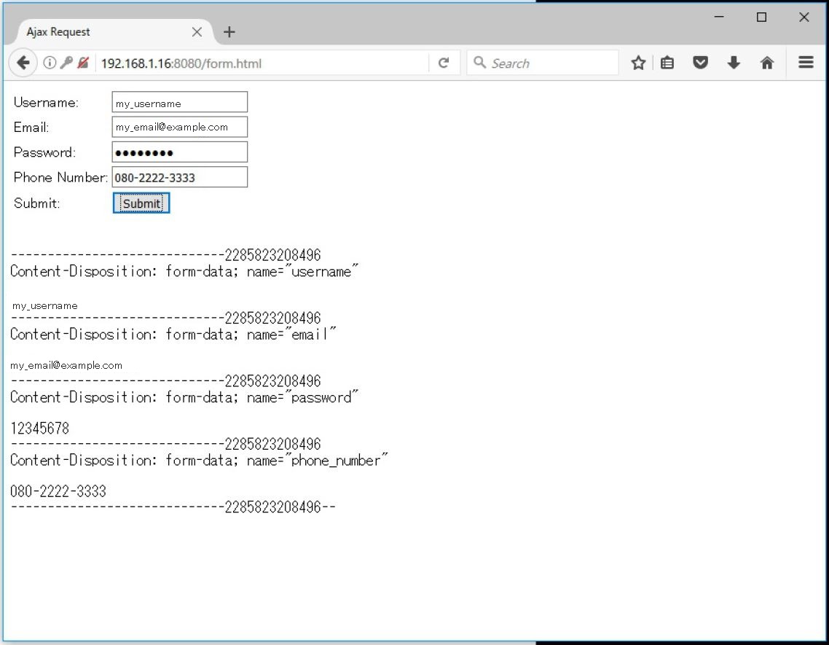Show the bookmarks list icon
This screenshot has height=645, width=829.
pyautogui.click(x=667, y=63)
